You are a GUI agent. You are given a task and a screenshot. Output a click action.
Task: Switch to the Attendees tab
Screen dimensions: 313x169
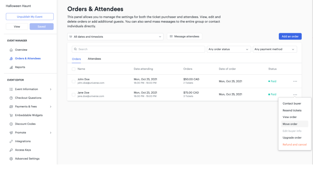94,59
